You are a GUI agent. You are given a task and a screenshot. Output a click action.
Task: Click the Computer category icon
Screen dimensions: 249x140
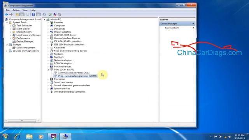(x=51, y=26)
